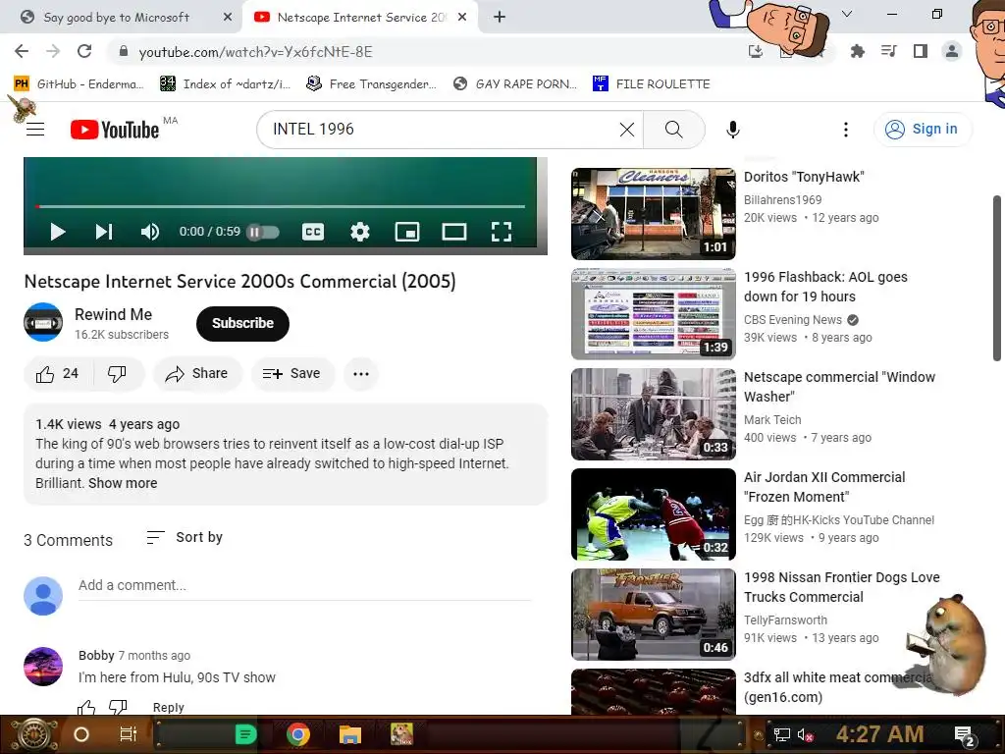
Task: Switch to Say good bye to Microsoft tab
Action: click(116, 18)
